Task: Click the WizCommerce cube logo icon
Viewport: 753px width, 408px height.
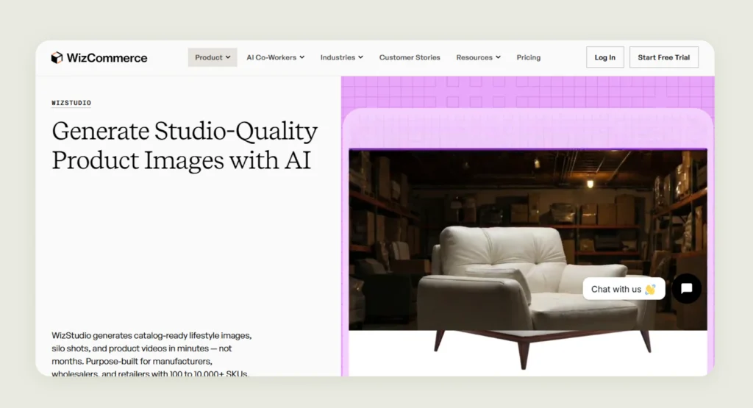Action: (57, 57)
